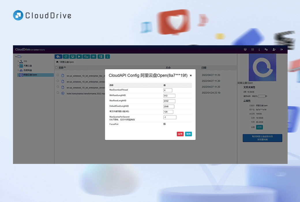Click the info toolbar button
This screenshot has height=202, width=300.
(108, 57)
